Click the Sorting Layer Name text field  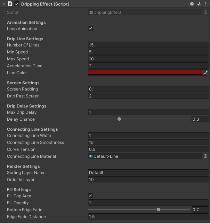pos(148,173)
